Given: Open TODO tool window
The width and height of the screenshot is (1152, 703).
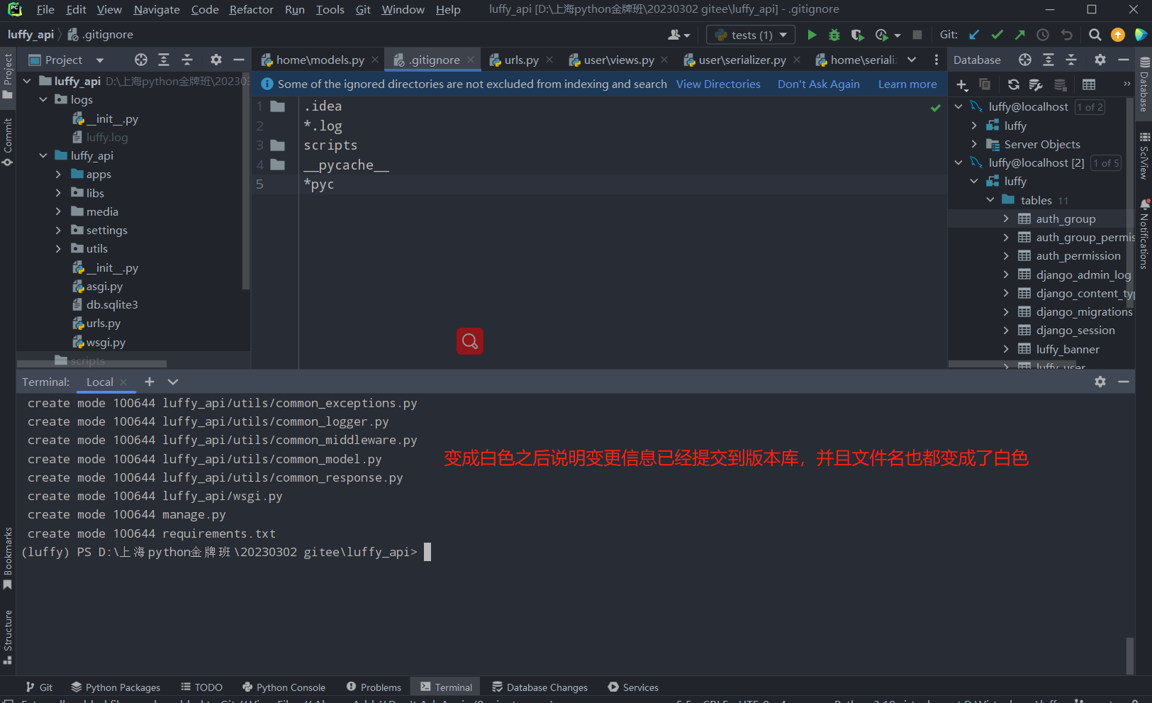Looking at the screenshot, I should coord(201,687).
